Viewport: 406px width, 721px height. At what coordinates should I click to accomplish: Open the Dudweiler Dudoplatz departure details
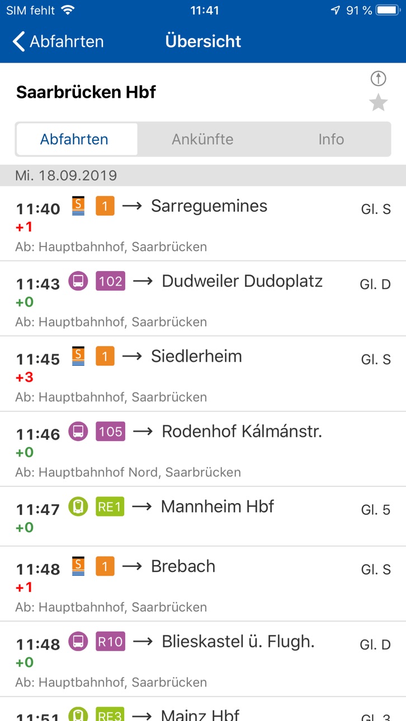(203, 299)
